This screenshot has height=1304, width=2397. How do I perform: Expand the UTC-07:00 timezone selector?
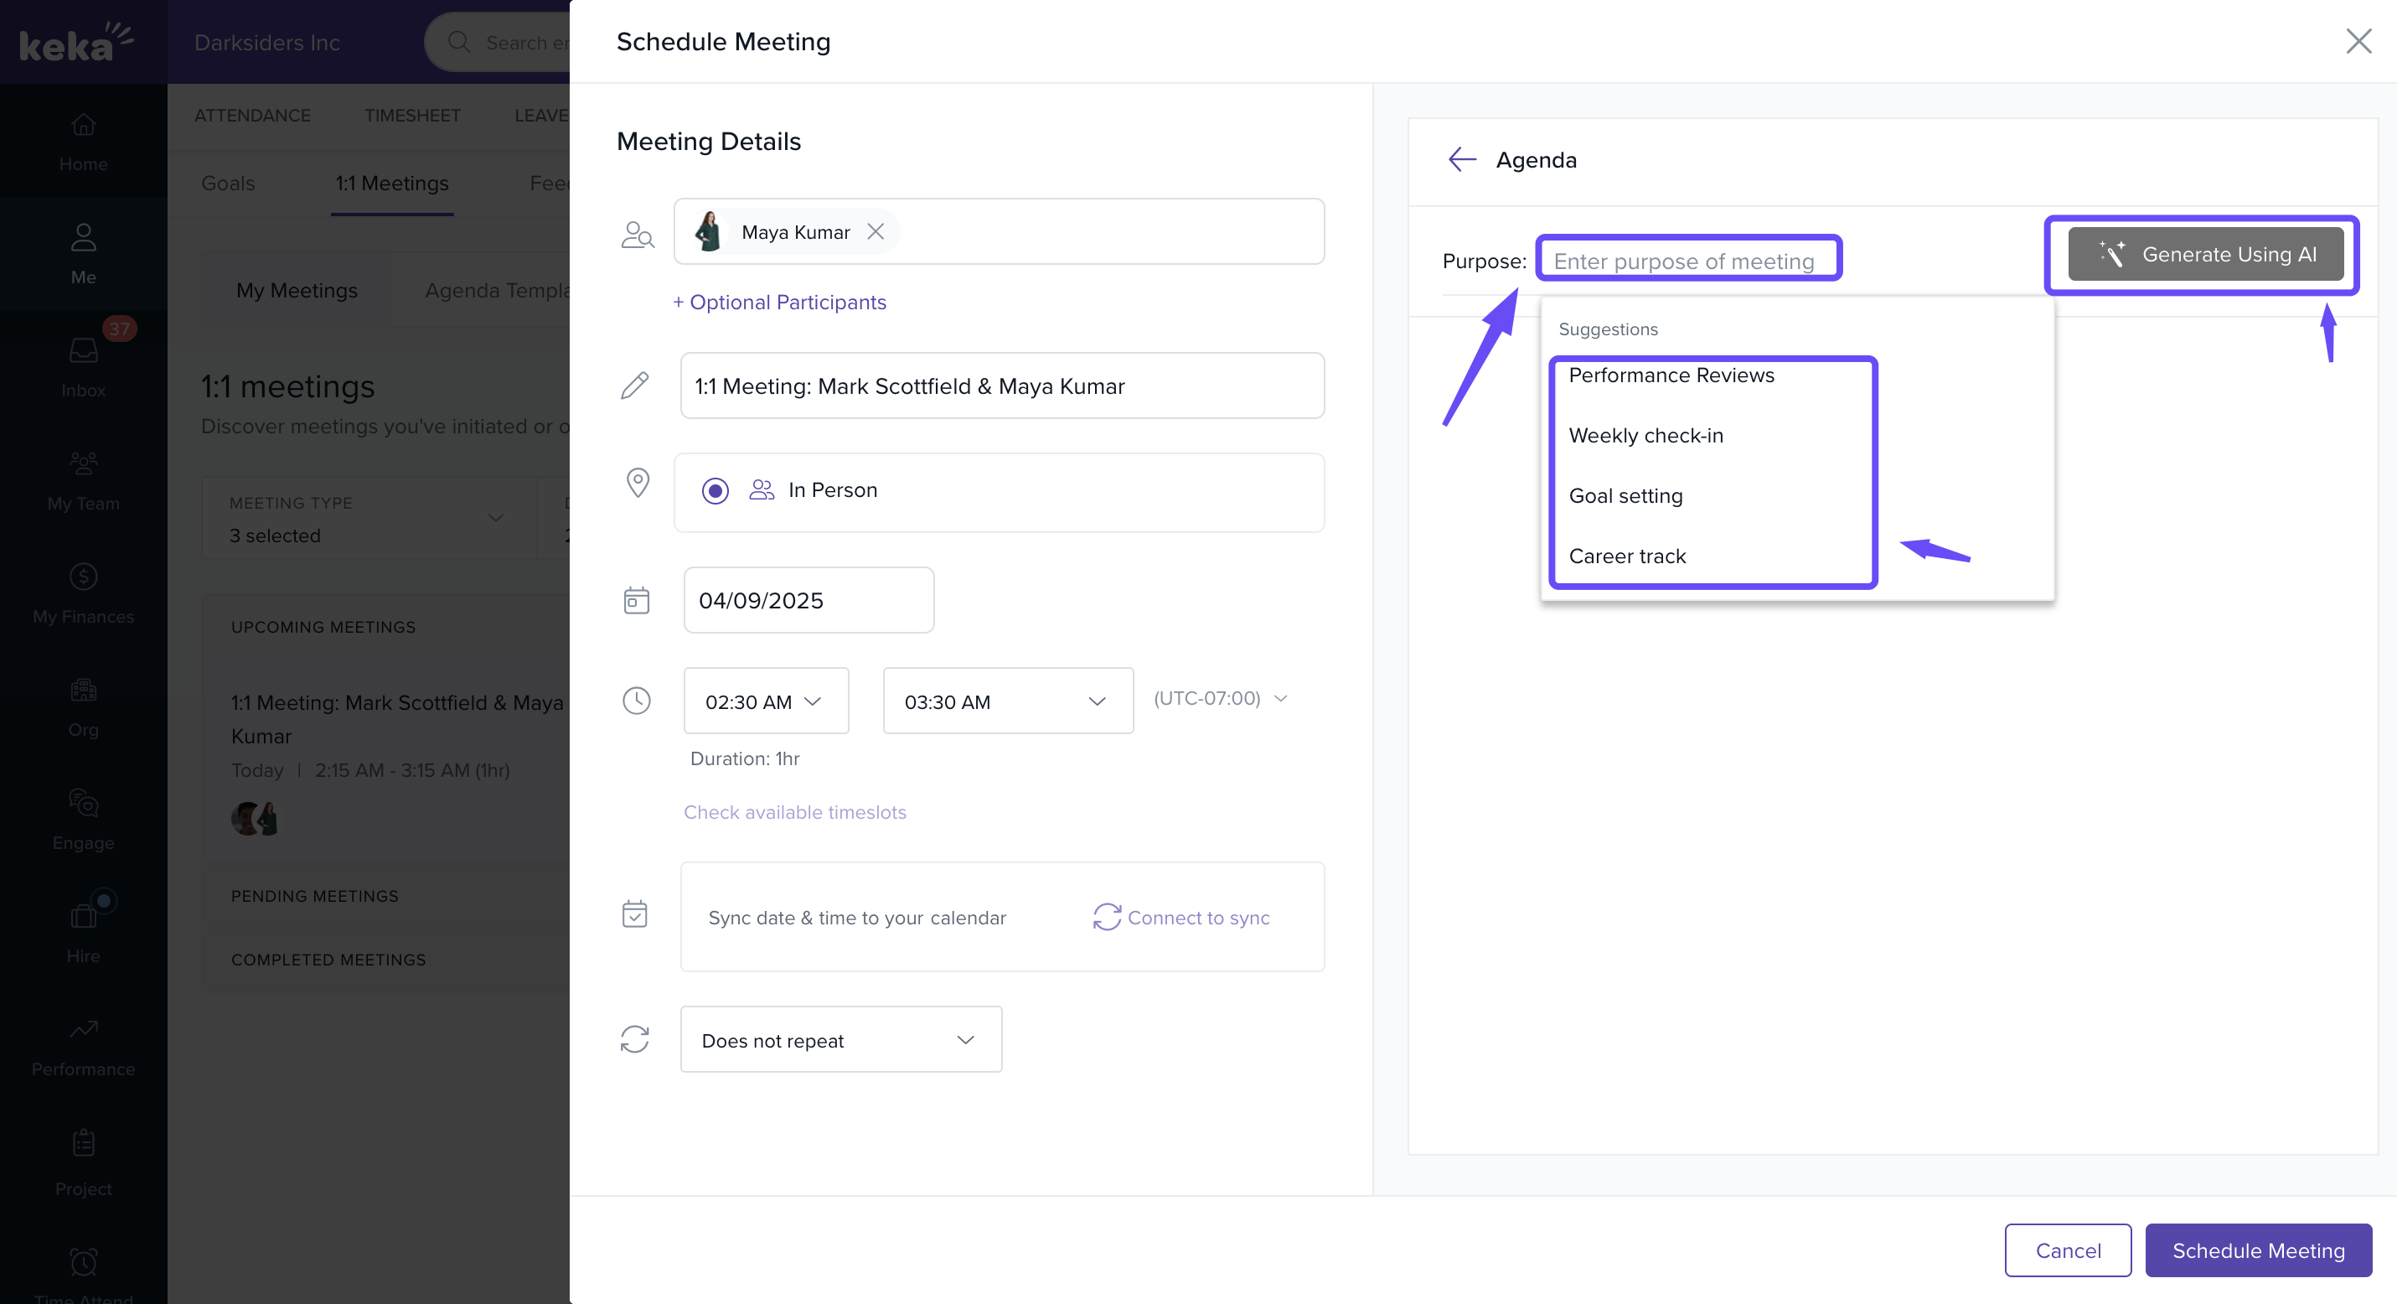(x=1220, y=698)
